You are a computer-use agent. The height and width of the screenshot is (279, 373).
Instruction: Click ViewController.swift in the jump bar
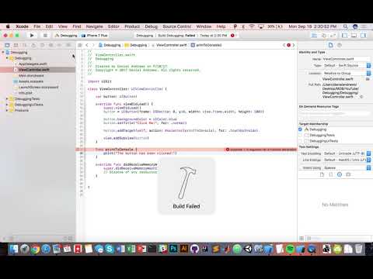[x=169, y=45]
